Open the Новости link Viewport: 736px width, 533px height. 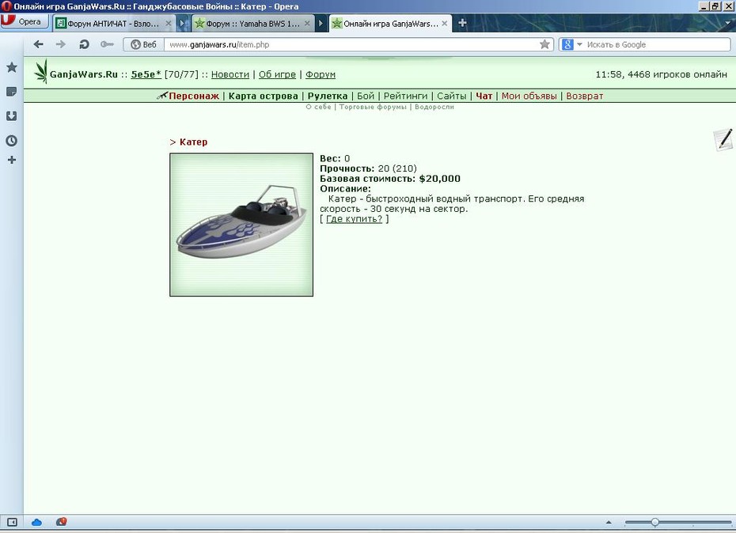(230, 74)
